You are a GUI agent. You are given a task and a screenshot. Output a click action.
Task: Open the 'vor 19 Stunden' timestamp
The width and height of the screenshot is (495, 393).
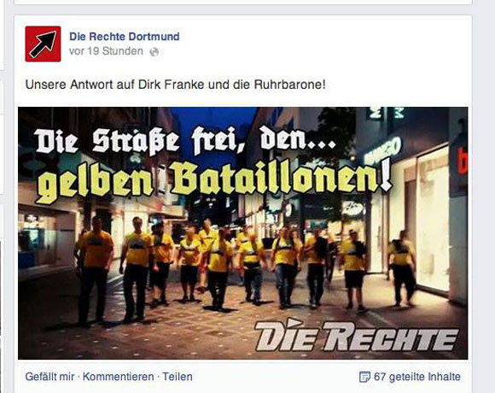[106, 51]
